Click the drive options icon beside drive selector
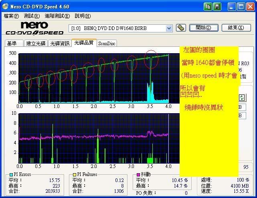Viewport: 257px width, 198px height. (181, 28)
